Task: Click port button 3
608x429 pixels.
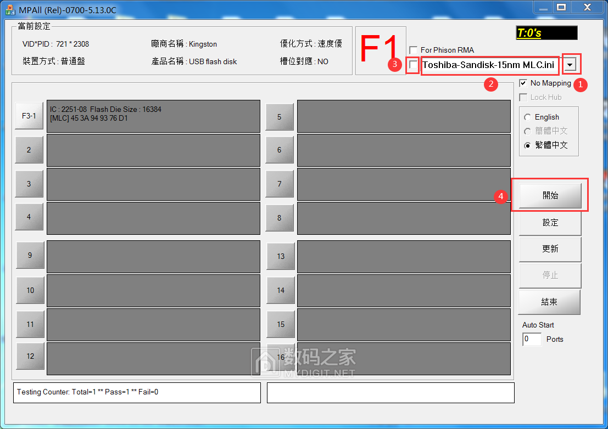Action: tap(29, 184)
